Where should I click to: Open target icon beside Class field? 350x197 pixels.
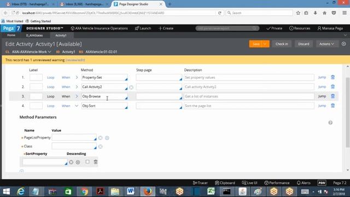click(101, 147)
